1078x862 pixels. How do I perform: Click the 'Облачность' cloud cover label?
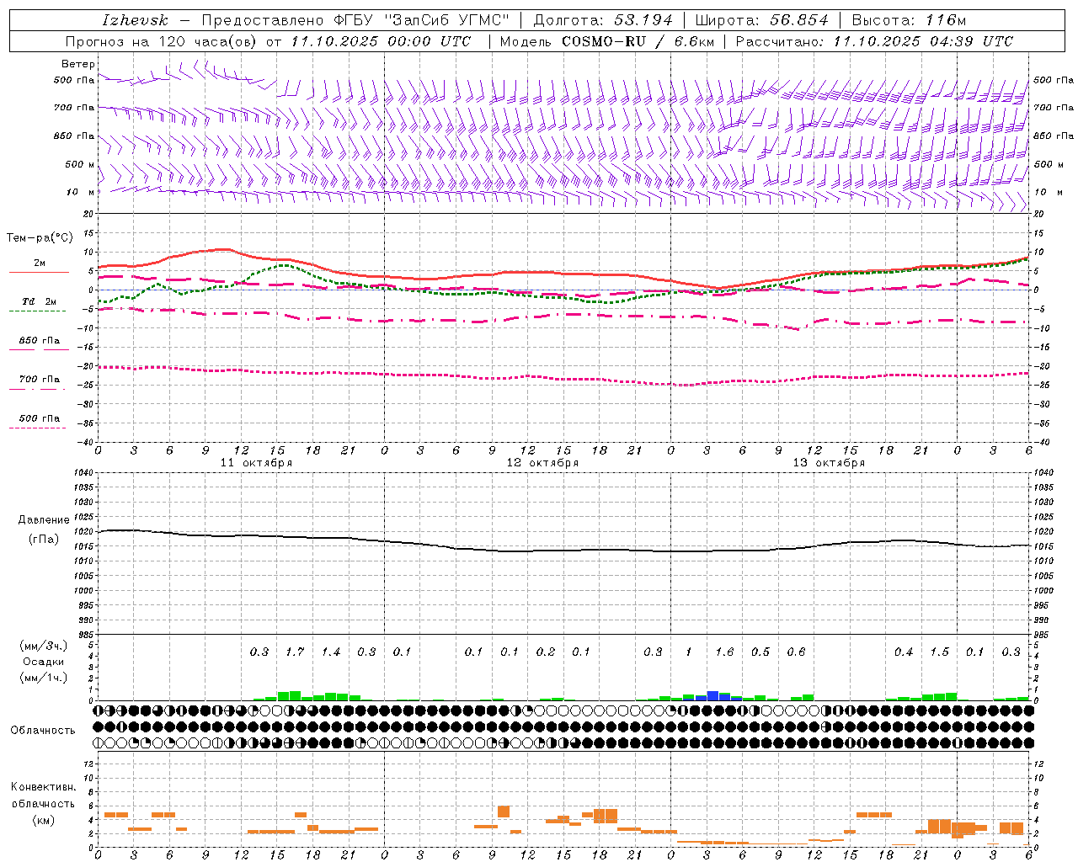(43, 730)
